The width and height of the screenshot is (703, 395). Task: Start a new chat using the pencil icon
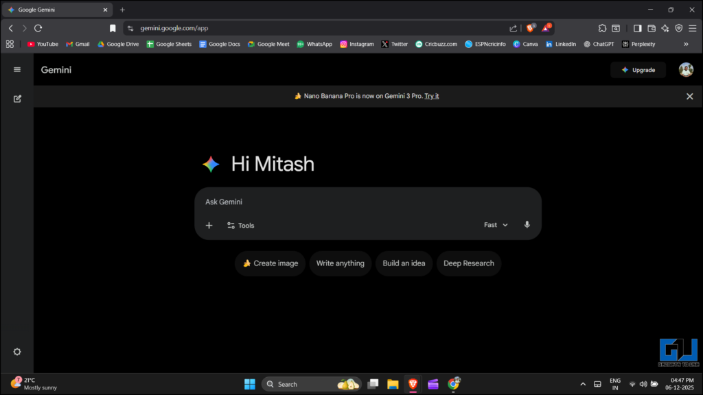click(17, 99)
